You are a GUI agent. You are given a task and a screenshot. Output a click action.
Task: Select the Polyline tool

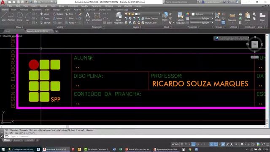(x=11, y=17)
